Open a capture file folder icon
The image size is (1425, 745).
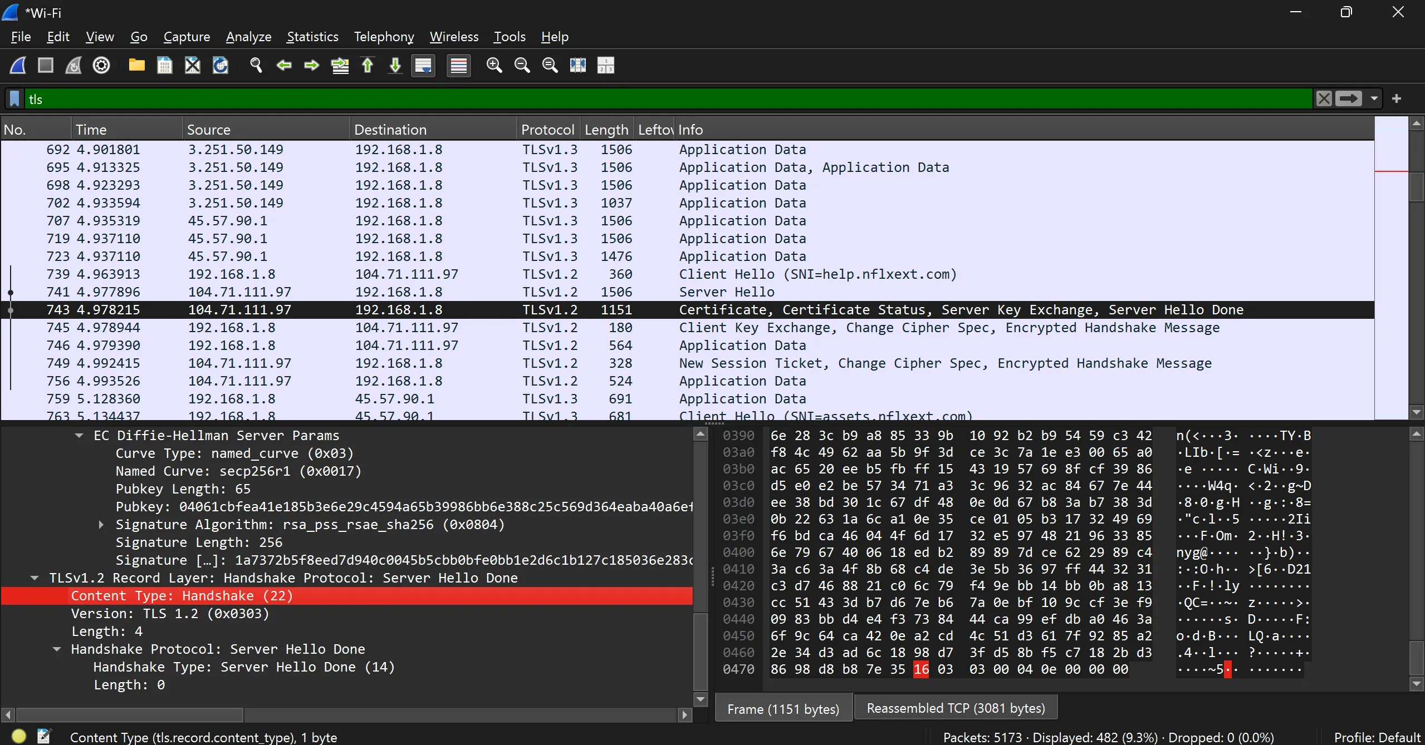click(x=136, y=66)
